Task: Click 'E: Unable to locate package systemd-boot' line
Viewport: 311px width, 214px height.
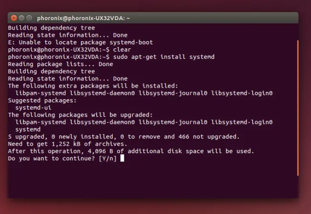Action: (x=80, y=42)
